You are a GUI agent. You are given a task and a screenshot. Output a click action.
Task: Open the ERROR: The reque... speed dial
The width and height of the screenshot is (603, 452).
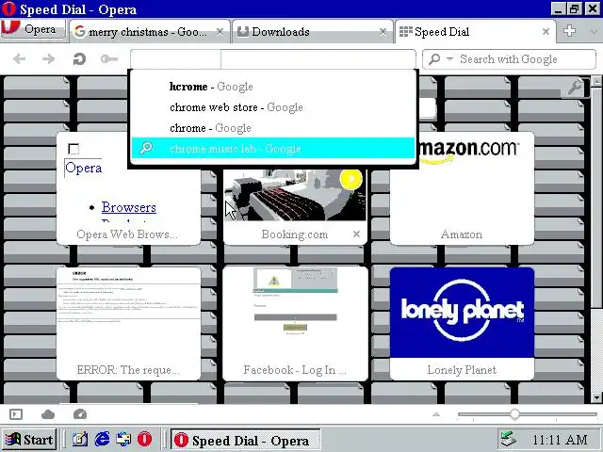(128, 324)
